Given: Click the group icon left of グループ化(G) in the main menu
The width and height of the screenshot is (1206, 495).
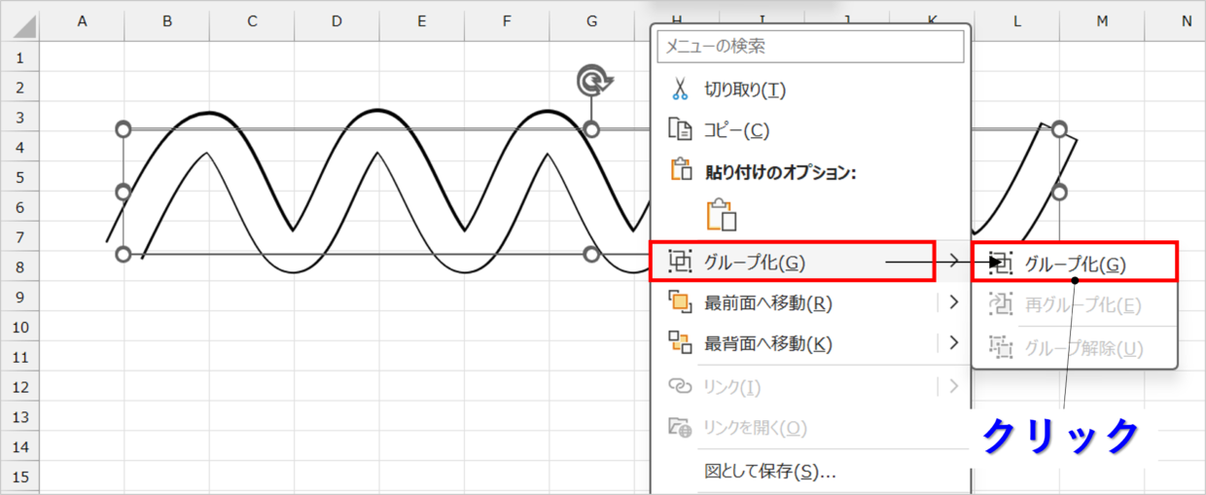Looking at the screenshot, I should (x=679, y=261).
